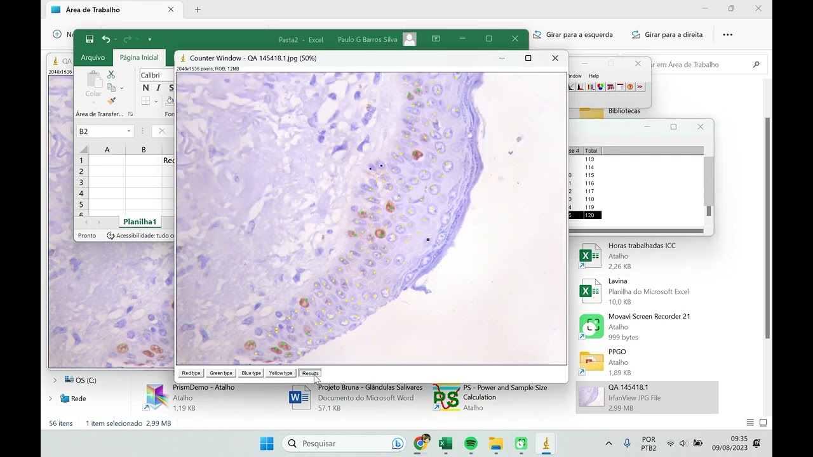Open Spotify from the taskbar
The image size is (813, 457).
471,443
